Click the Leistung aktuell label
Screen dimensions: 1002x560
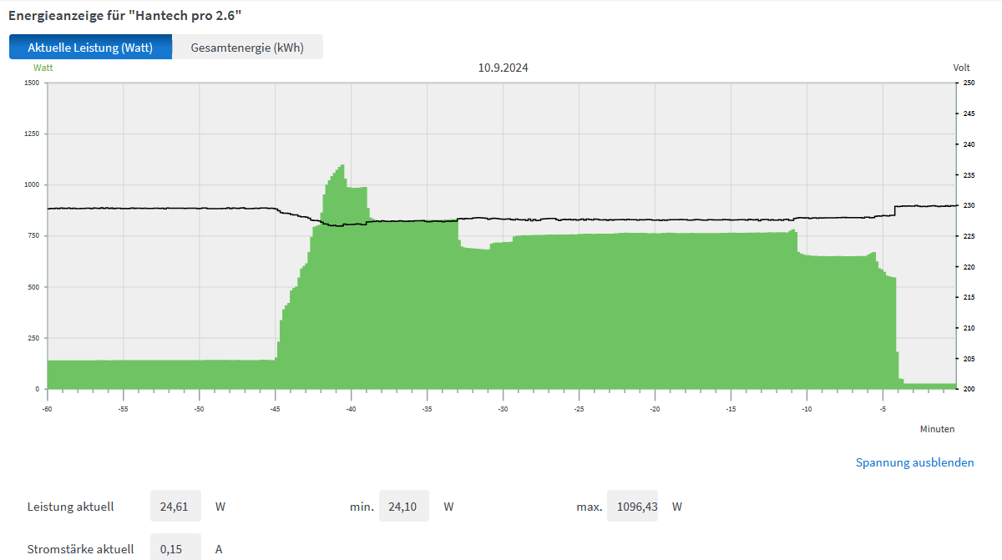click(70, 507)
